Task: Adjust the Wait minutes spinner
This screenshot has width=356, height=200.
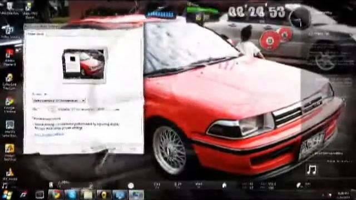Action: 53,109
